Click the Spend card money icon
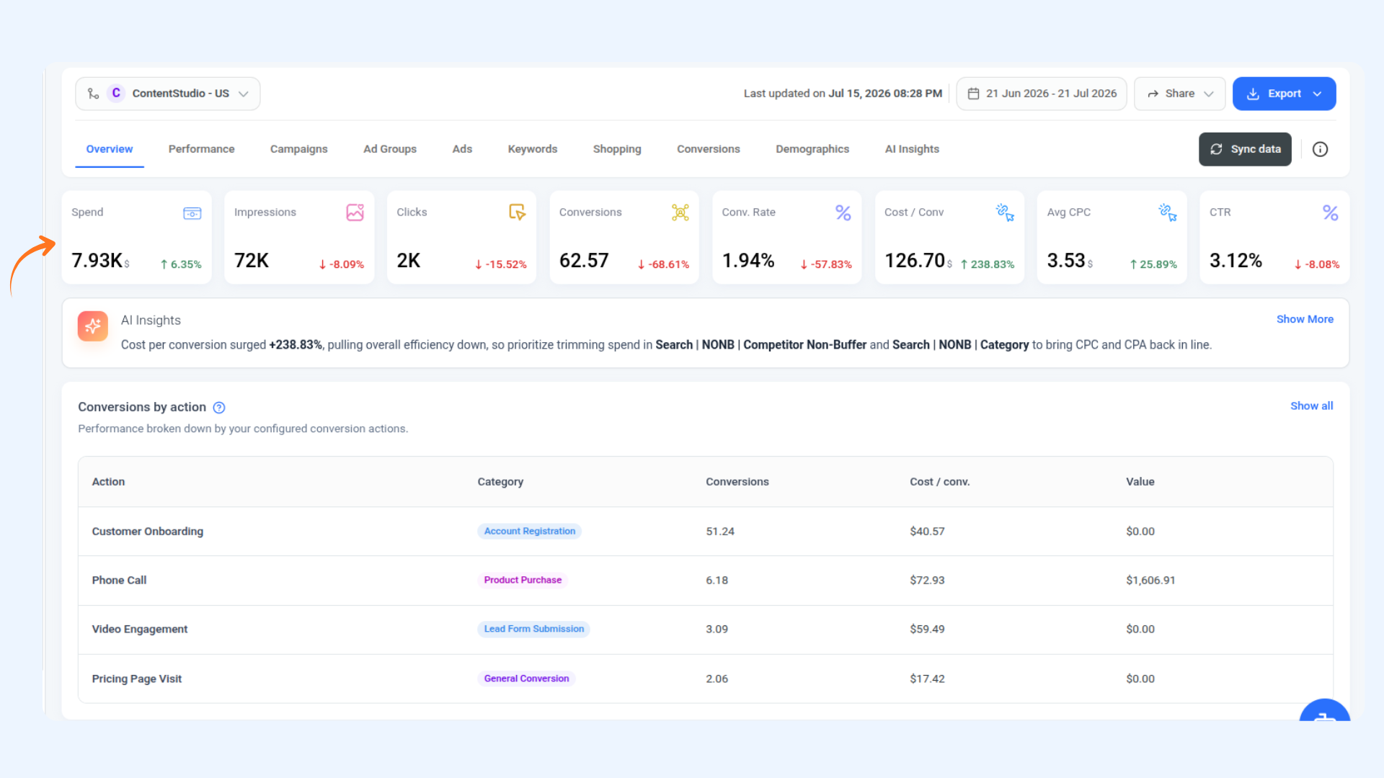 pyautogui.click(x=192, y=213)
